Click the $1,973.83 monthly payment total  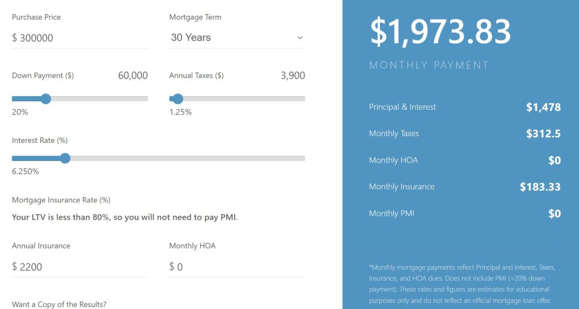pos(440,32)
